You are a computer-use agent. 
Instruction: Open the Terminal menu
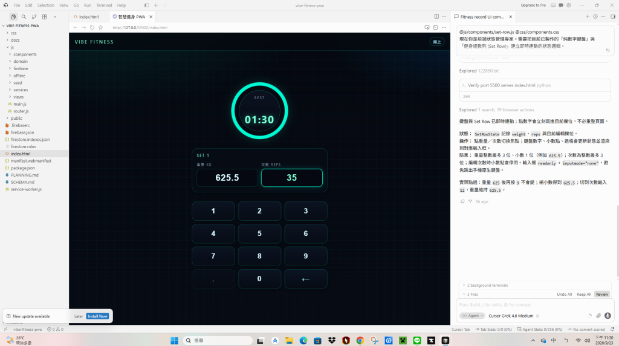(104, 5)
